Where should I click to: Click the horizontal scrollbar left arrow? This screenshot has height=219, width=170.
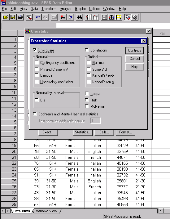pos(161,211)
